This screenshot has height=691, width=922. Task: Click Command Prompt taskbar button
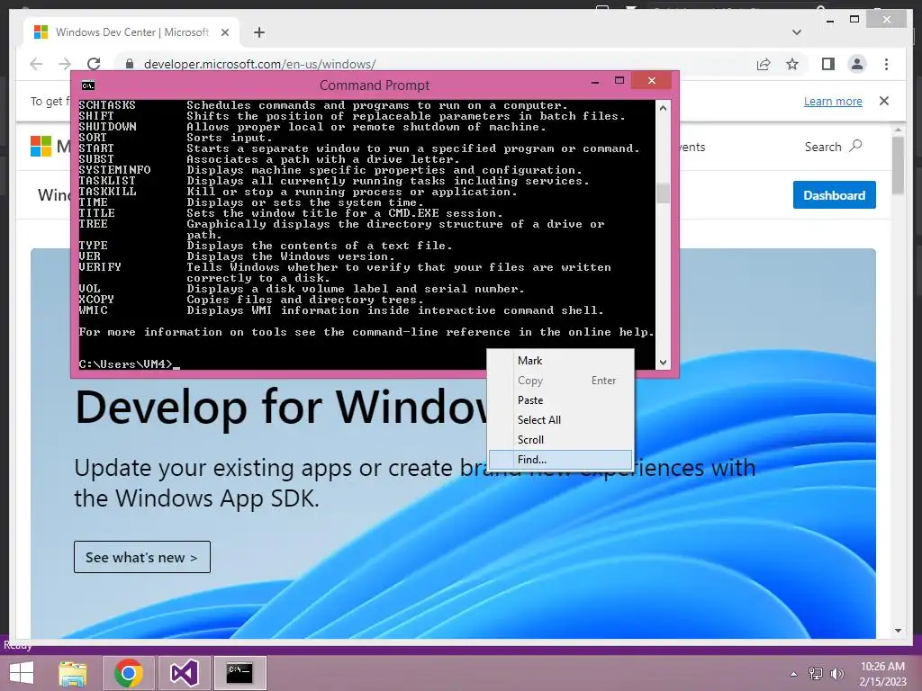[x=240, y=673]
